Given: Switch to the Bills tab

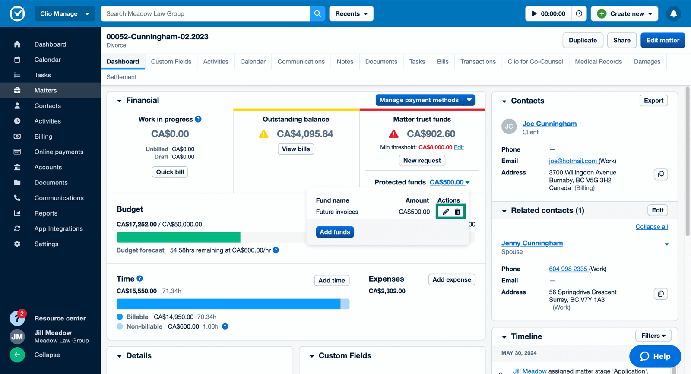Looking at the screenshot, I should 443,61.
